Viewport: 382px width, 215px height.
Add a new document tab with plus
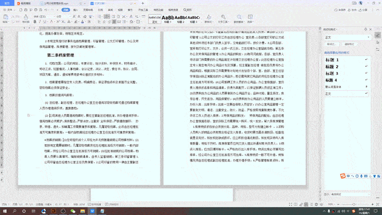(143, 4)
